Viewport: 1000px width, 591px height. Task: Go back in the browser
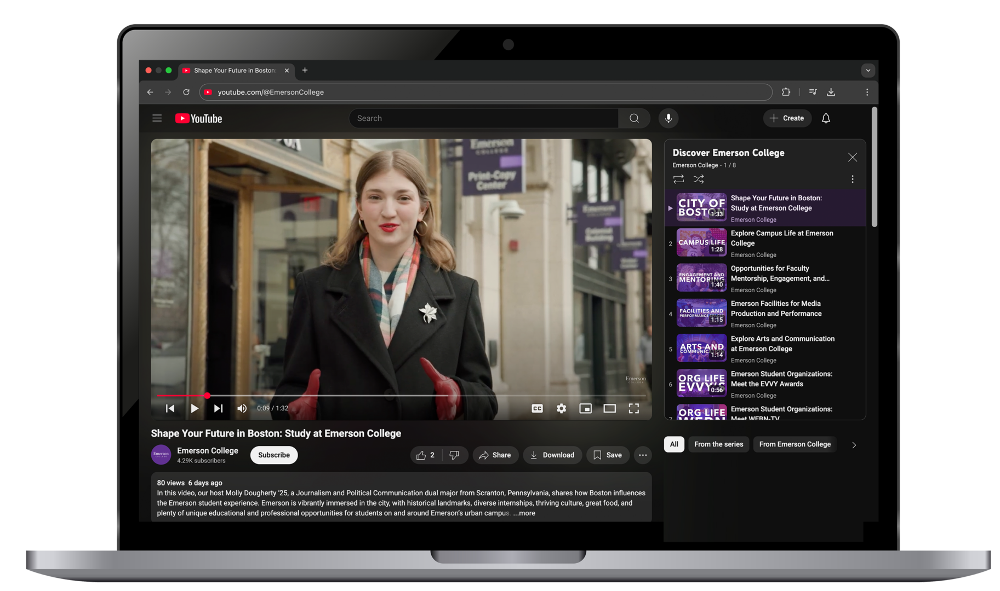(x=150, y=92)
